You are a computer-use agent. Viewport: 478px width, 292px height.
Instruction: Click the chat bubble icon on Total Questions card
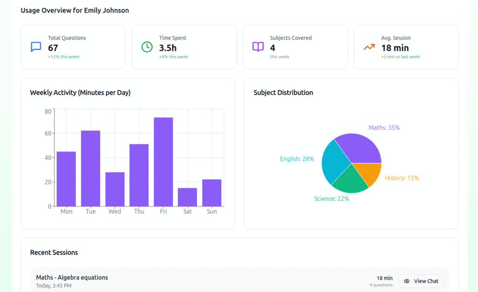[x=35, y=46]
